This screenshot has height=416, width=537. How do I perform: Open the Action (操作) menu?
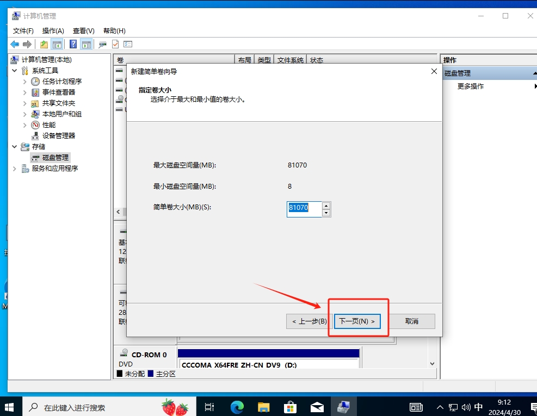(53, 31)
